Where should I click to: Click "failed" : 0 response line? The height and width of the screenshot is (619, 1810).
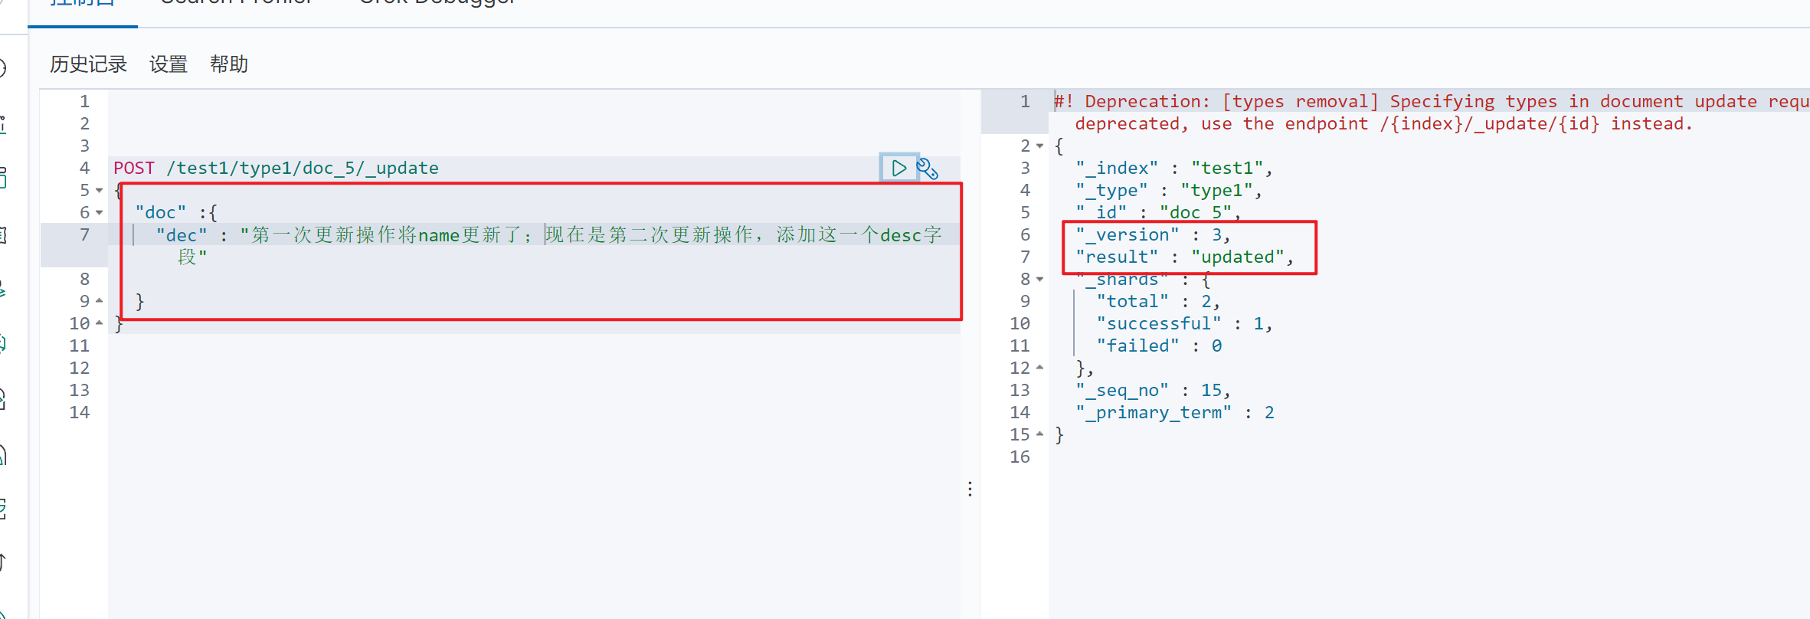(1159, 346)
